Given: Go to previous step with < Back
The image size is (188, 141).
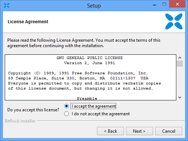Looking at the screenshot, I should coord(110,131).
